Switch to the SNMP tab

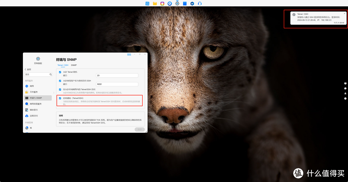tap(74, 65)
